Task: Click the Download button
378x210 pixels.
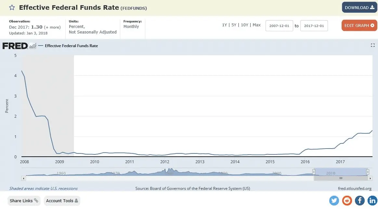Action: (359, 7)
